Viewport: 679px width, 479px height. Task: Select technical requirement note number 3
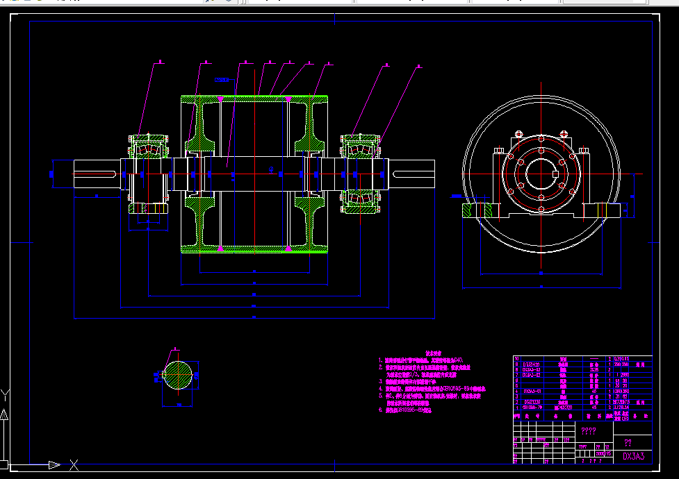407,382
